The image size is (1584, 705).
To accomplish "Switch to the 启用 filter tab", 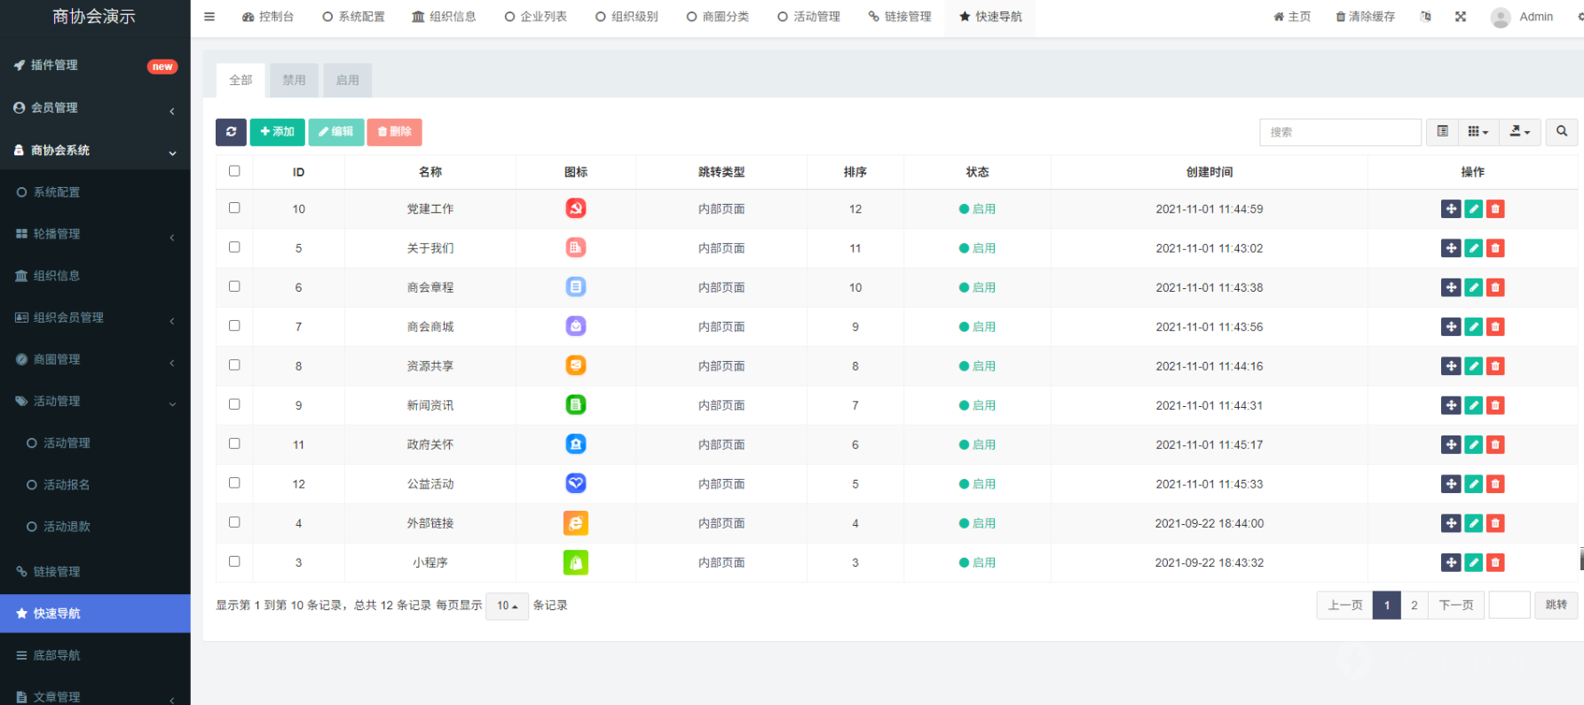I will point(347,80).
